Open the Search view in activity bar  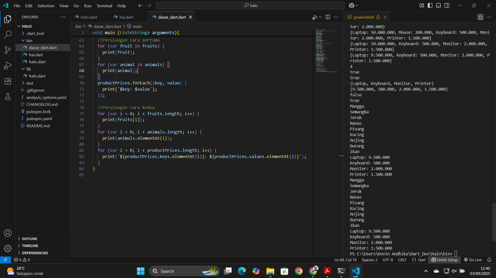[8, 34]
